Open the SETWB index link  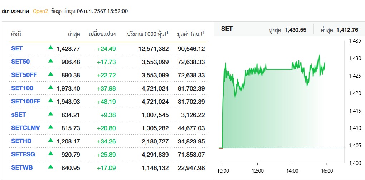pyautogui.click(x=21, y=167)
